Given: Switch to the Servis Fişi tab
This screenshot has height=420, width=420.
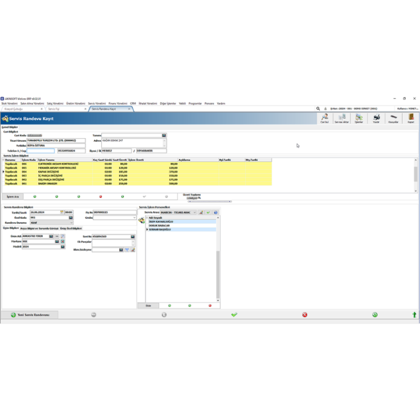Looking at the screenshot, I should click(x=57, y=109).
